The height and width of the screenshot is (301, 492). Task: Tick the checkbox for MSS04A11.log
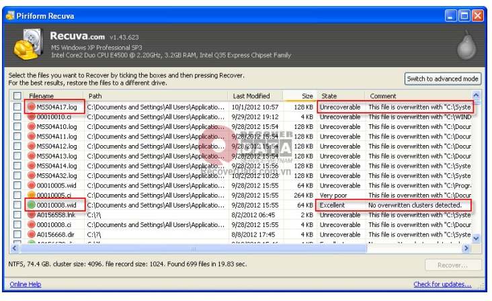coord(17,136)
